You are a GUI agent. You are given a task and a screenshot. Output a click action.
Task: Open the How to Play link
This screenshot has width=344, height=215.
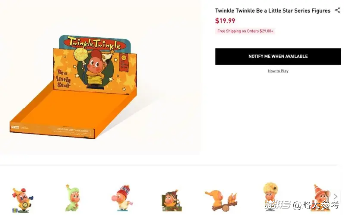(278, 71)
